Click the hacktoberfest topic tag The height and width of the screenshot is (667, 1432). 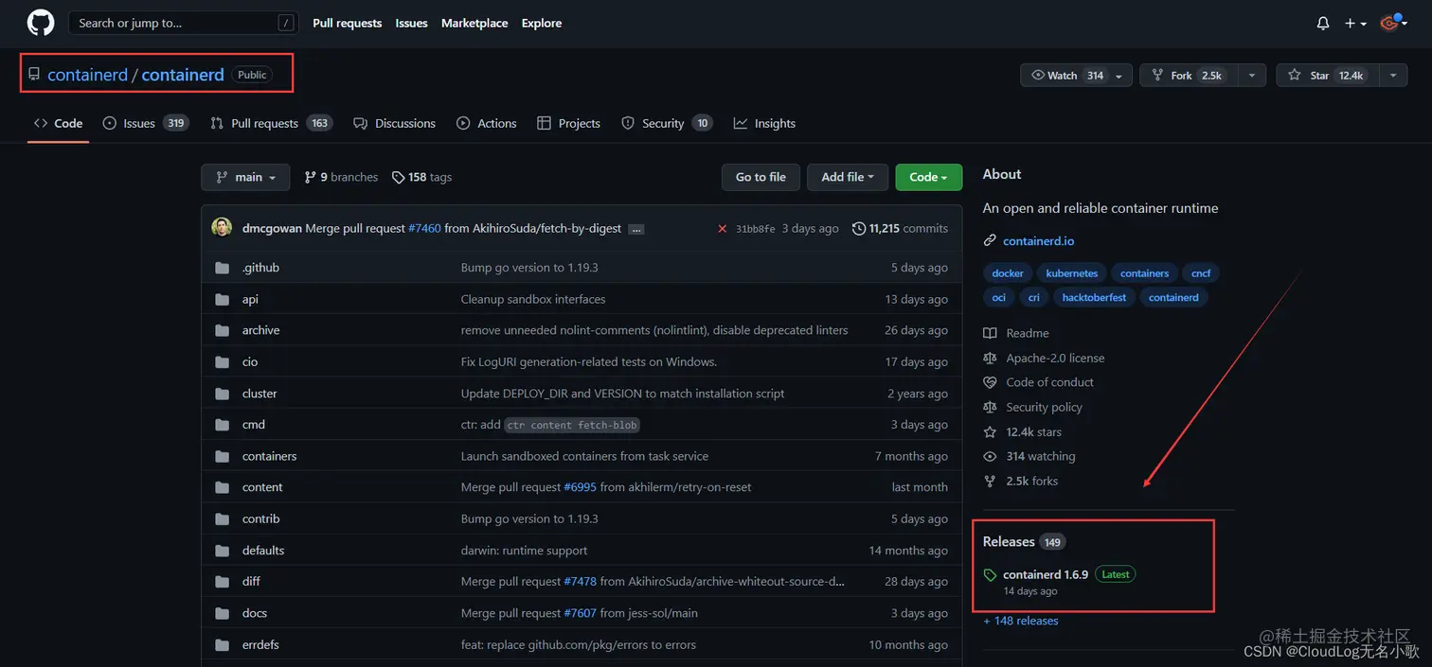1094,297
